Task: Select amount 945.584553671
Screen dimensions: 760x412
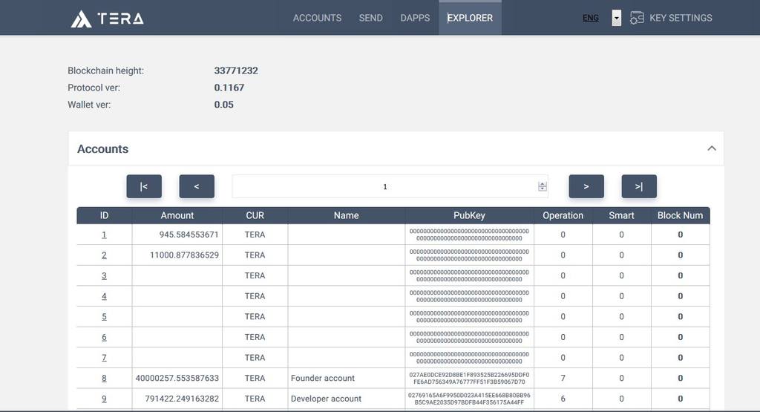Action: [189, 235]
